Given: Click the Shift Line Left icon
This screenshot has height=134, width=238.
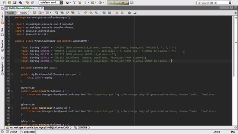Looking at the screenshot, I should [104, 13].
